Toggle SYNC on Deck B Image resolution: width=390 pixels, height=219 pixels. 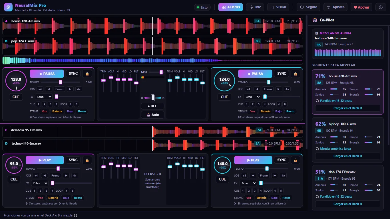[x=282, y=74]
